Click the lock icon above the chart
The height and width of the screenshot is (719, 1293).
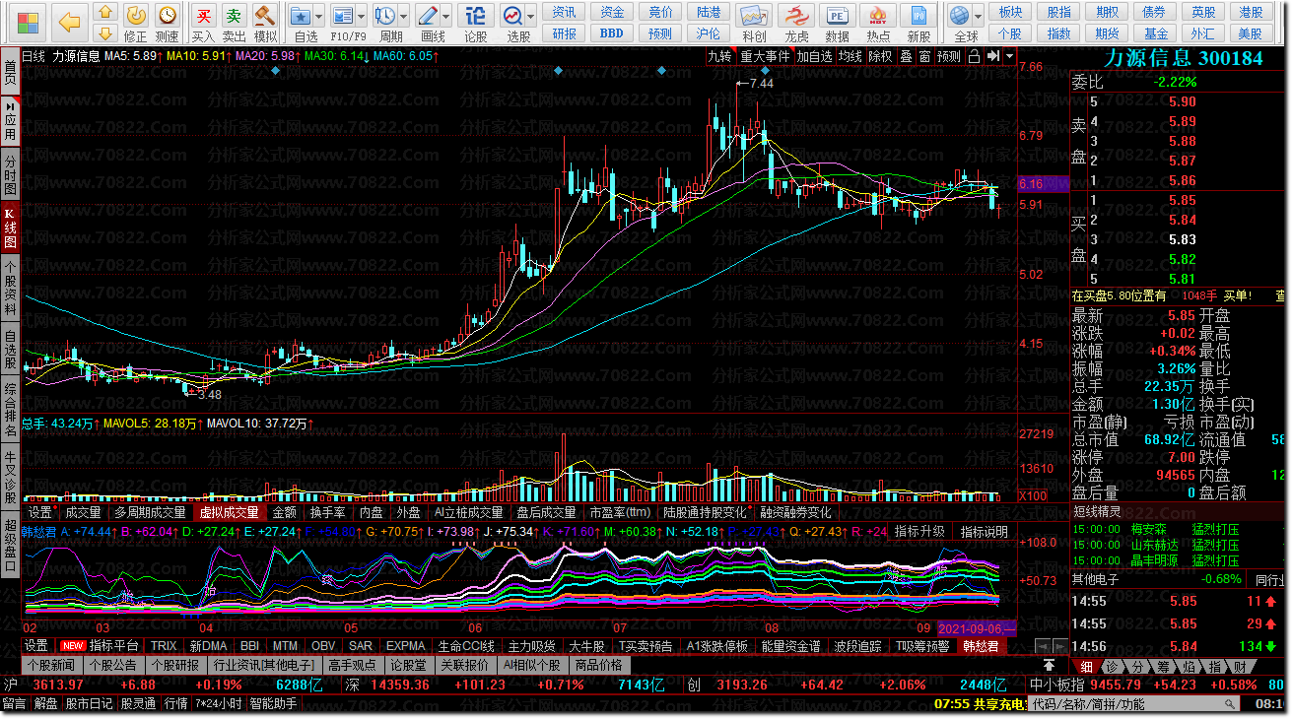(x=975, y=56)
